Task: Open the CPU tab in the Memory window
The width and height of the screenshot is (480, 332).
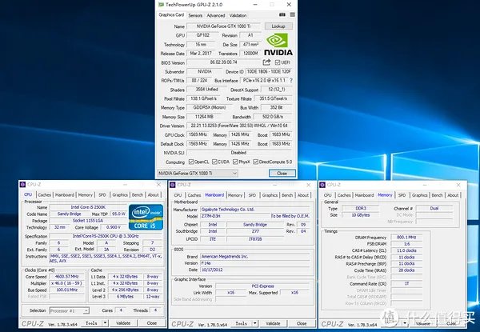Action: click(327, 195)
